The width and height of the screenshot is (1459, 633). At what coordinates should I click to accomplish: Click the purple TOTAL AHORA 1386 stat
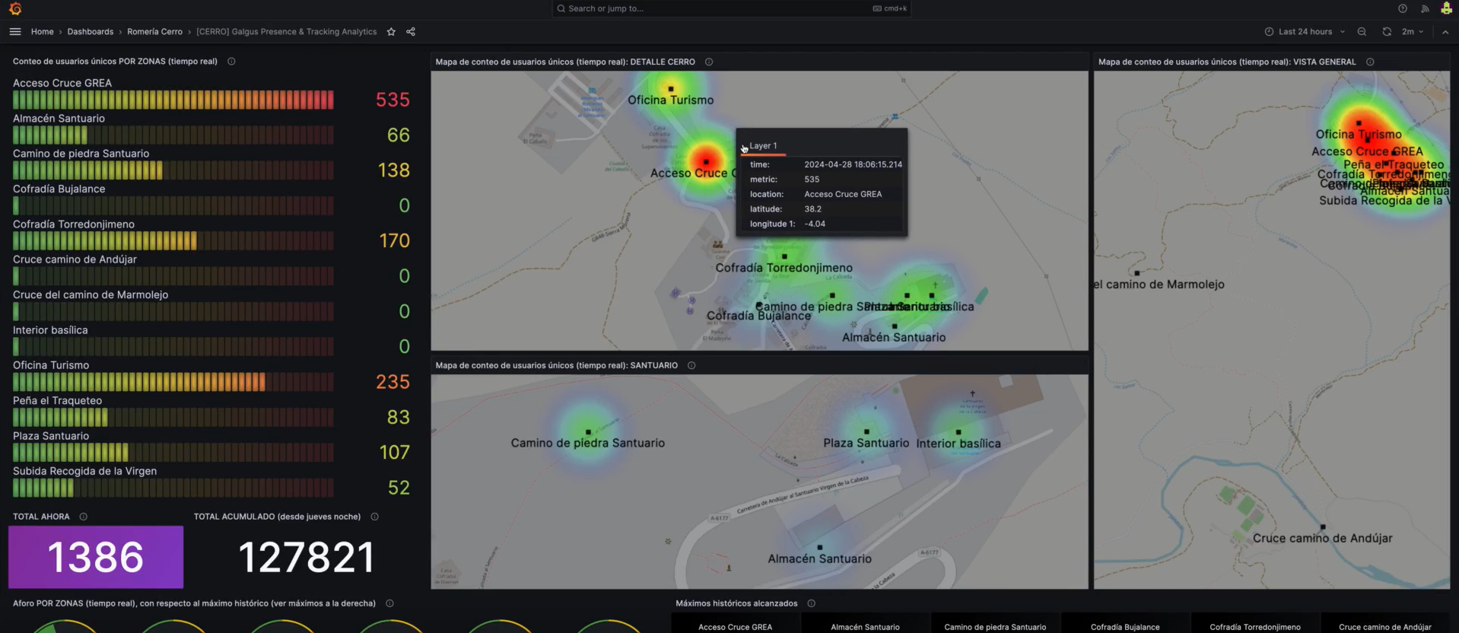pyautogui.click(x=96, y=557)
